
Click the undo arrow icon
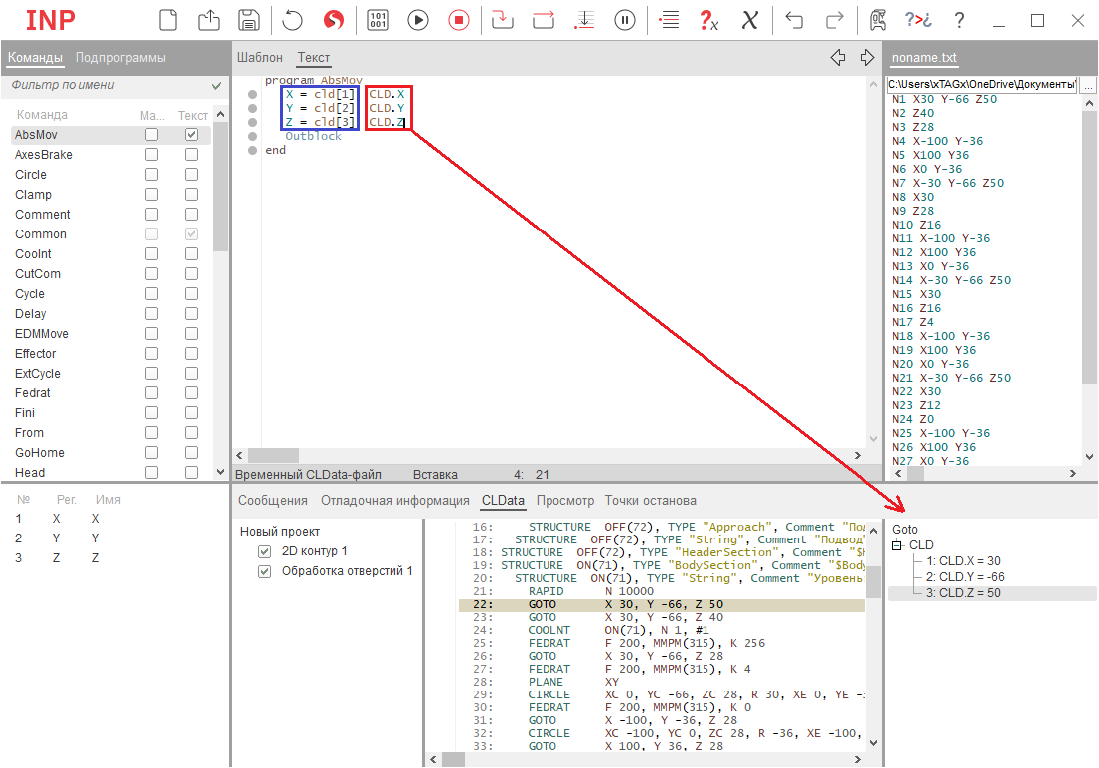pyautogui.click(x=794, y=20)
